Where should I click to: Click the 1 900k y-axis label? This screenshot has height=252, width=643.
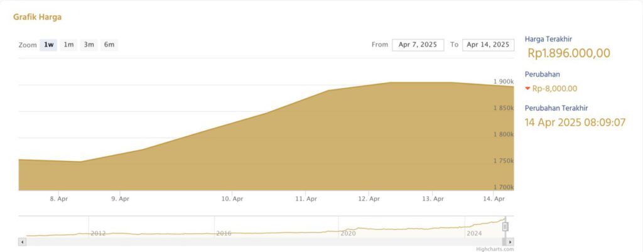(x=504, y=82)
